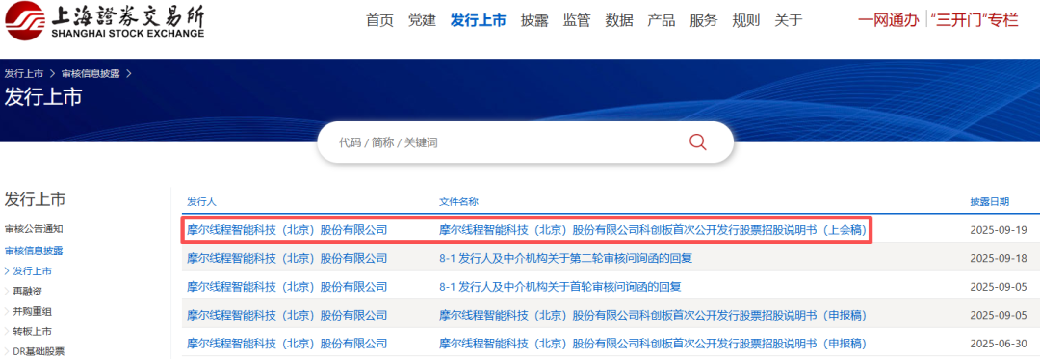
Task: Click the Shanghai Stock Exchange logo
Action: [x=104, y=20]
